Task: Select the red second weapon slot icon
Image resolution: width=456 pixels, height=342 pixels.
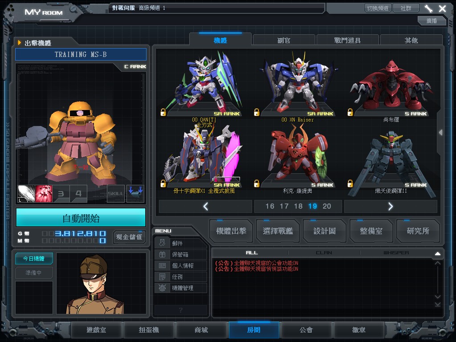Action: pyautogui.click(x=44, y=194)
